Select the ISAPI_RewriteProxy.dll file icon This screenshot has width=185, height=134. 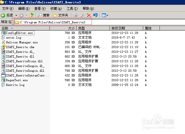point(3,61)
